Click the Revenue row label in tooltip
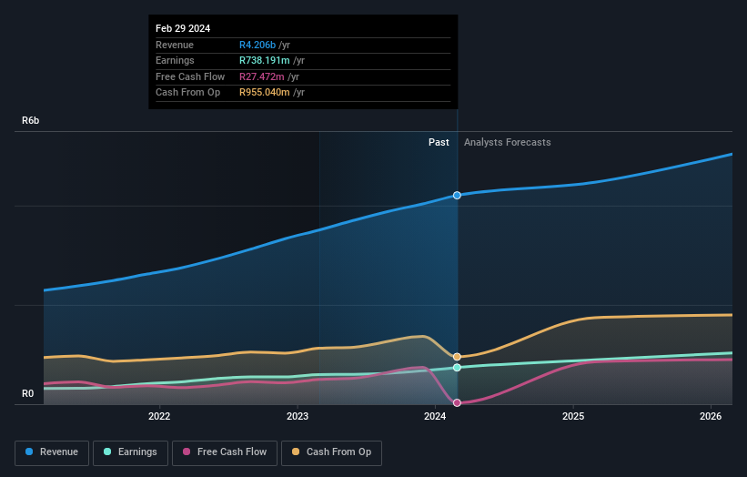This screenshot has height=477, width=747. click(x=175, y=45)
